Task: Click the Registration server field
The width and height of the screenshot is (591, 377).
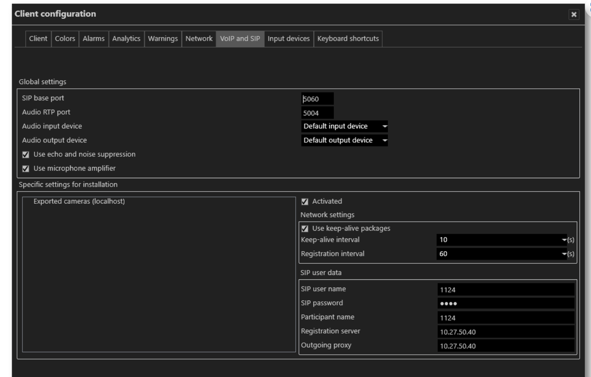Action: click(505, 332)
